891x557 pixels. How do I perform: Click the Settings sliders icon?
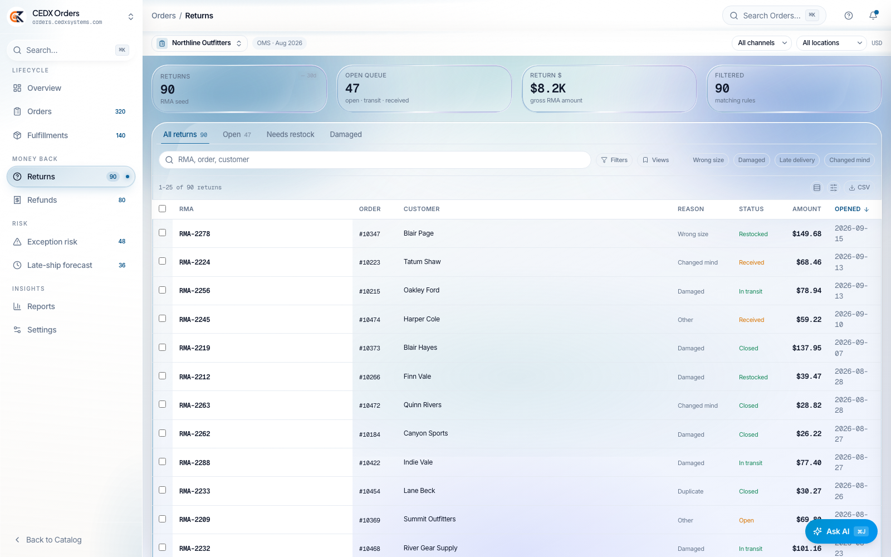[17, 330]
